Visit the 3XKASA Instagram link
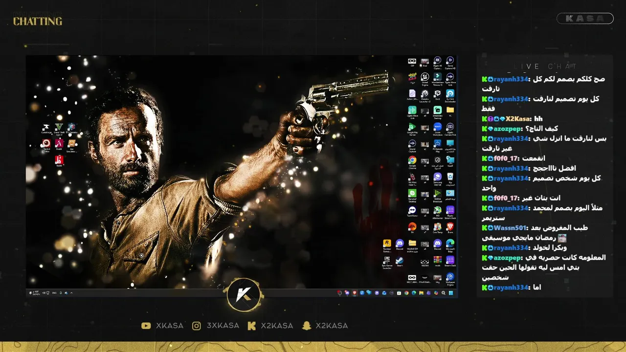The width and height of the screenshot is (626, 352). tap(216, 326)
